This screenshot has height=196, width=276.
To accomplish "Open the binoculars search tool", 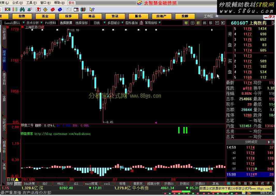I will 22,10.
